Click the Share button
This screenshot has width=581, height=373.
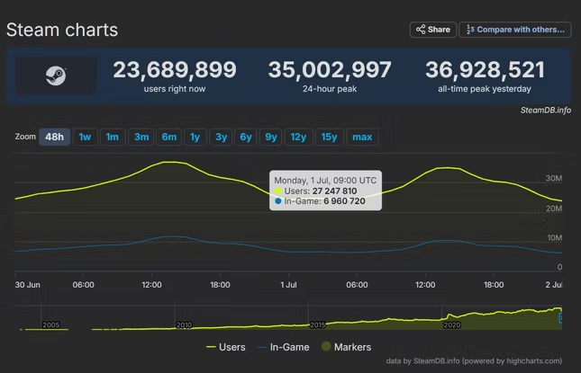(432, 30)
